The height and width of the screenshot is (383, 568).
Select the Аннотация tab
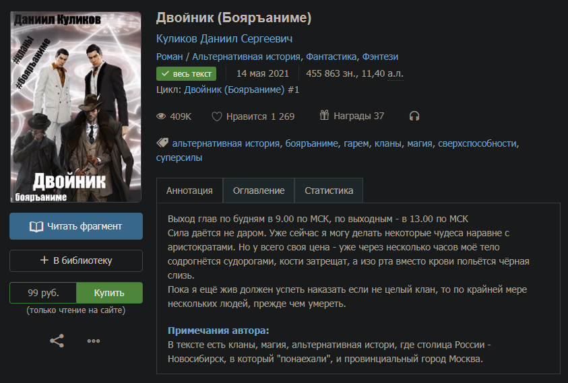[x=189, y=190]
